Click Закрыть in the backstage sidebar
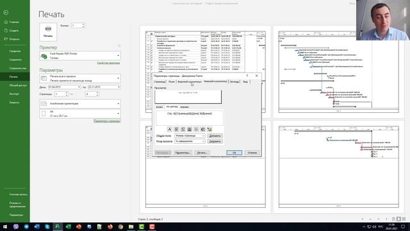Screen dimensions: 410x231 click(14, 103)
